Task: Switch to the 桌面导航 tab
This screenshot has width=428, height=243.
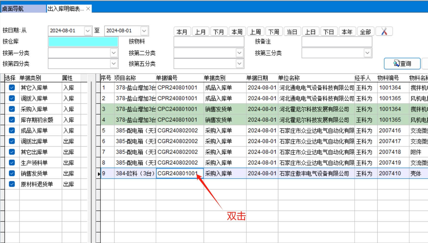Action: (23, 9)
